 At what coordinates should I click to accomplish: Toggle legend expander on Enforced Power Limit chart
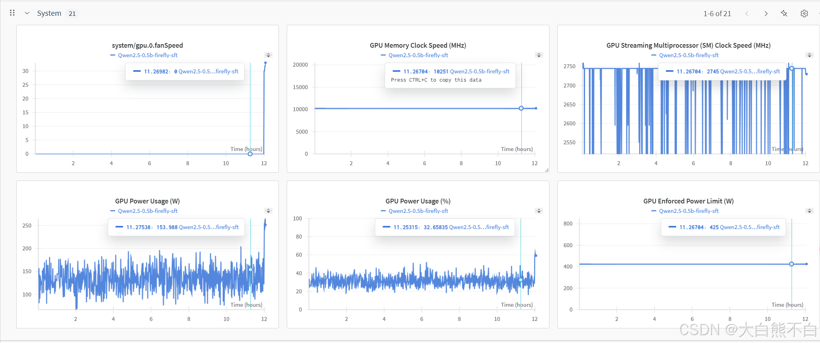click(x=809, y=211)
